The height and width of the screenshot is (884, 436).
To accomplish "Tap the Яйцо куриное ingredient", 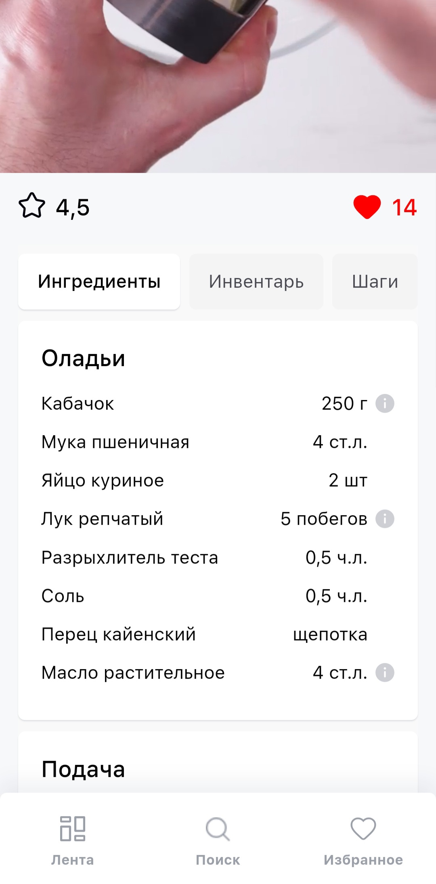I will coord(103,480).
